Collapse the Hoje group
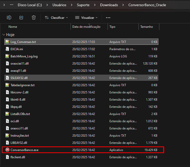 (x=4, y=35)
